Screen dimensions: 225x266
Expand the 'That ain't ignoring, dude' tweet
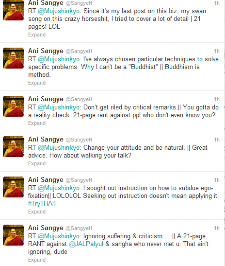click(37, 260)
